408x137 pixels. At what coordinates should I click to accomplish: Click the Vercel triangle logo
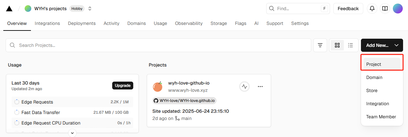tap(9, 9)
